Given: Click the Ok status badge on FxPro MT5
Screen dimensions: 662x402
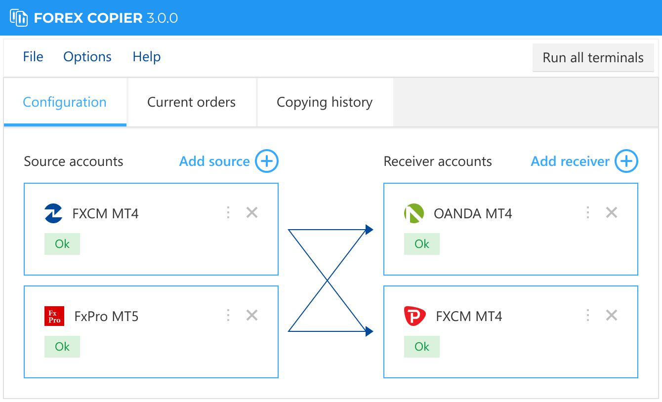Looking at the screenshot, I should [62, 346].
